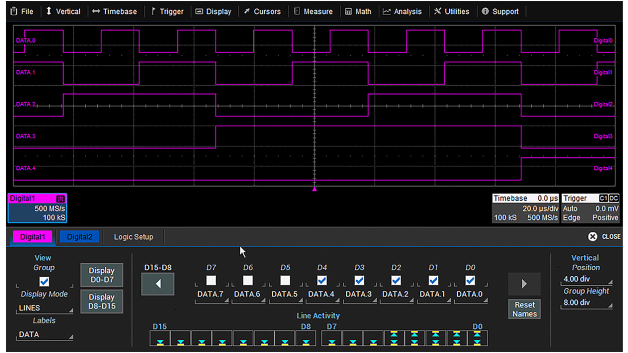Click the D15 line activity indicator
The image size is (628, 353).
[160, 338]
